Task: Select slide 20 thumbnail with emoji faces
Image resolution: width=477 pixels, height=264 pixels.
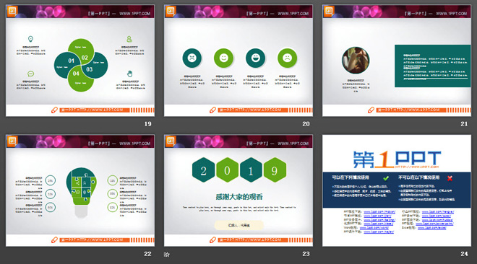Action: [239, 61]
